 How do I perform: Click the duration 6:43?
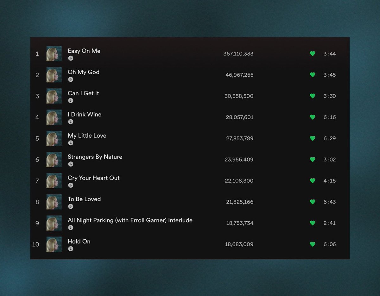click(x=330, y=202)
